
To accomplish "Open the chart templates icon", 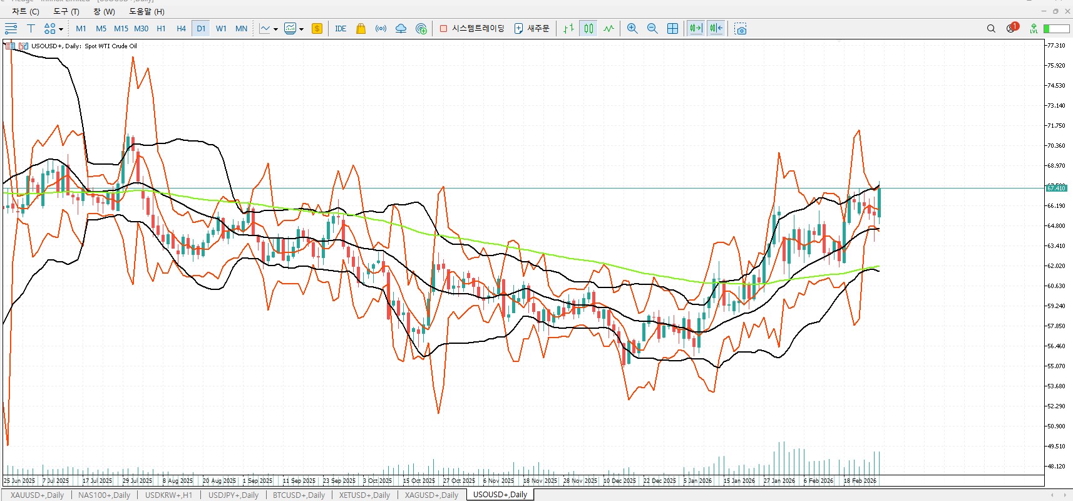I will [x=290, y=28].
